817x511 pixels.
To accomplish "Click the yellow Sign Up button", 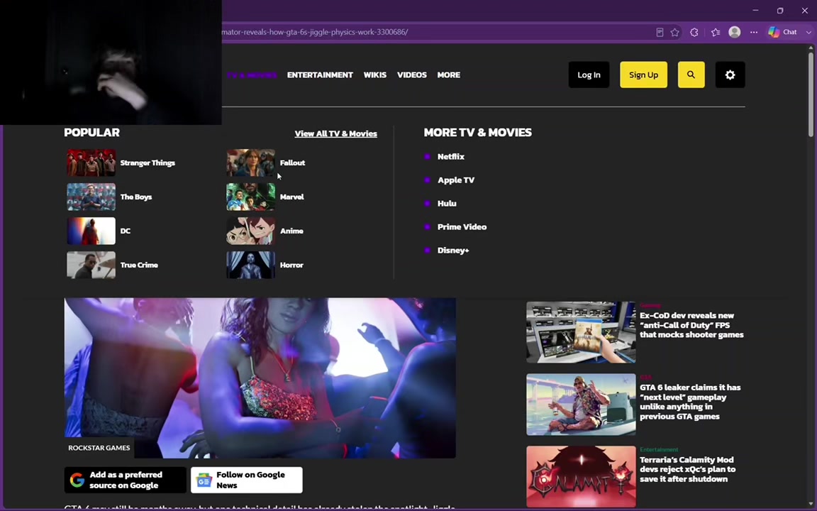I will [643, 75].
